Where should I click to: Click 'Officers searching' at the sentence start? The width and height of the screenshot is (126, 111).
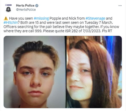coord(18,27)
